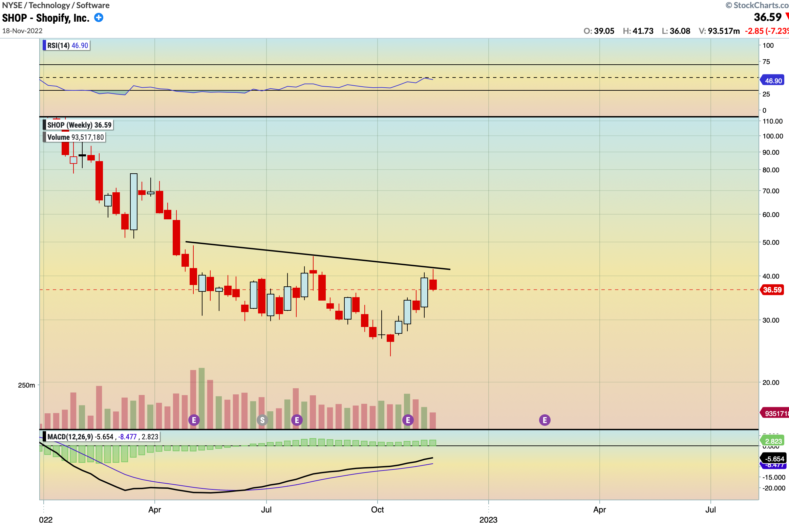
Task: Toggle the Volume 93,517,180 label
Action: (x=75, y=137)
